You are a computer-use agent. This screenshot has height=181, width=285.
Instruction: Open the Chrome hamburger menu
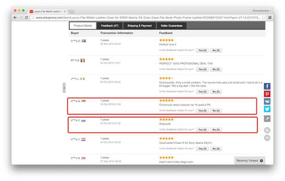270,17
